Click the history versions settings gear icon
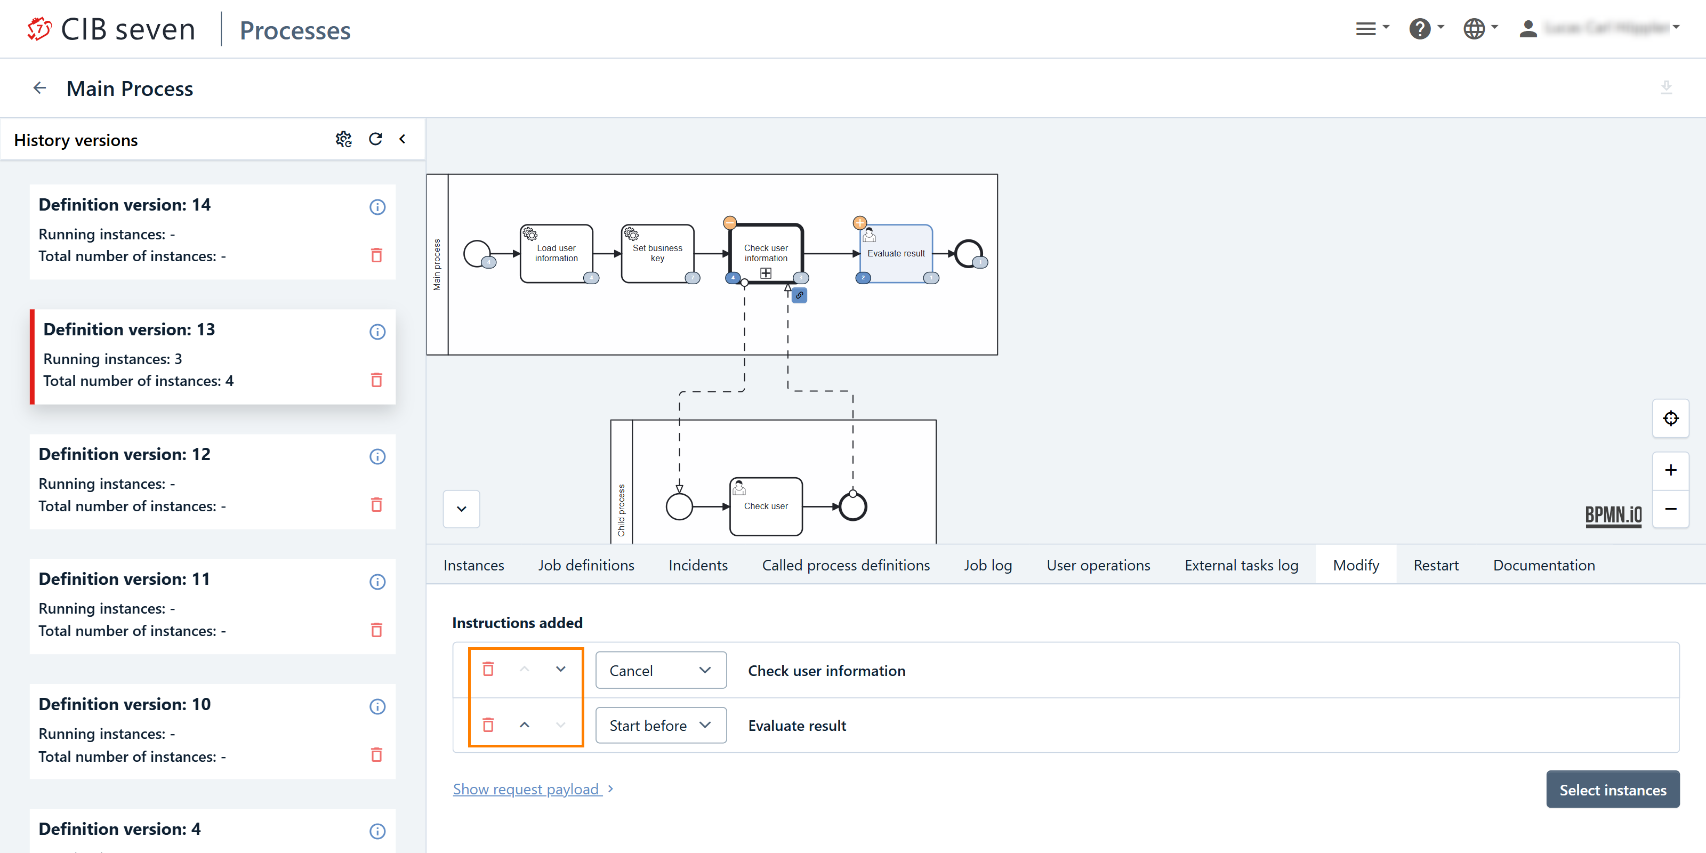This screenshot has width=1706, height=853. click(x=343, y=139)
